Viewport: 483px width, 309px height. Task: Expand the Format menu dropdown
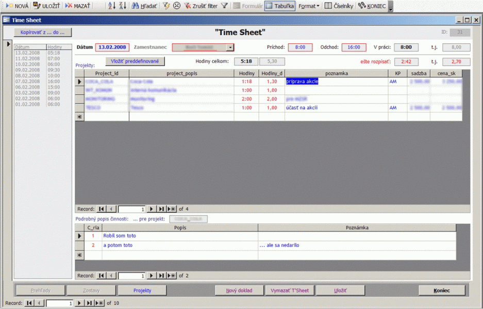pos(309,6)
